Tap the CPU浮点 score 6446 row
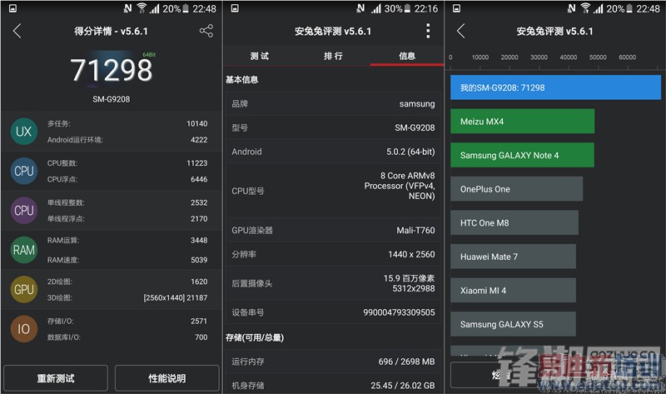The height and width of the screenshot is (394, 666). 127,179
